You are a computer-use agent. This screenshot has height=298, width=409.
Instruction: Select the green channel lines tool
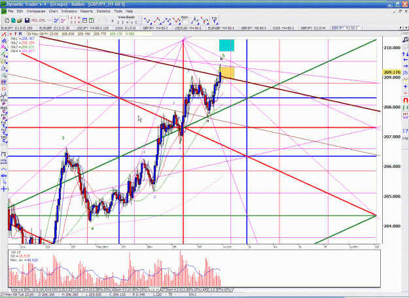pyautogui.click(x=4, y=54)
